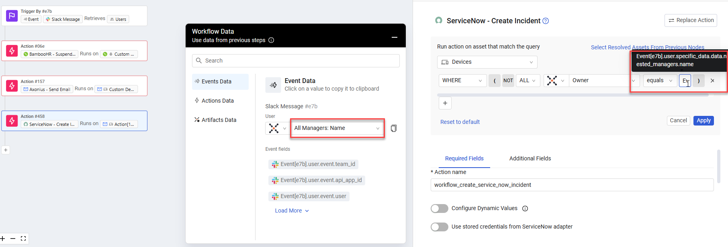This screenshot has height=247, width=728.
Task: Minimize the Workflow Data panel
Action: pos(395,37)
